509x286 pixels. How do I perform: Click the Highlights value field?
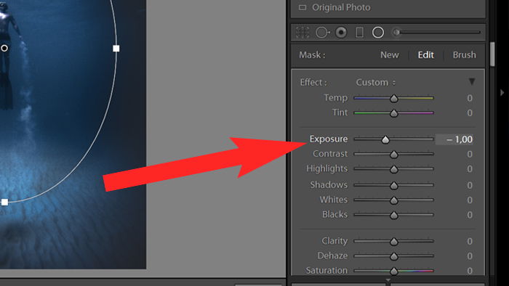(x=470, y=169)
